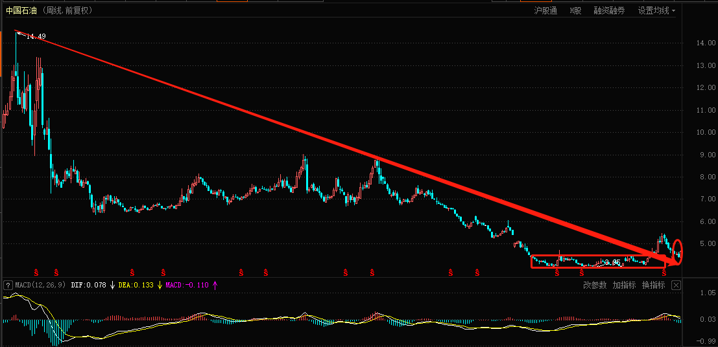This screenshot has height=347, width=718.
Task: Click the white down arrow after DIF value
Action: pos(112,285)
